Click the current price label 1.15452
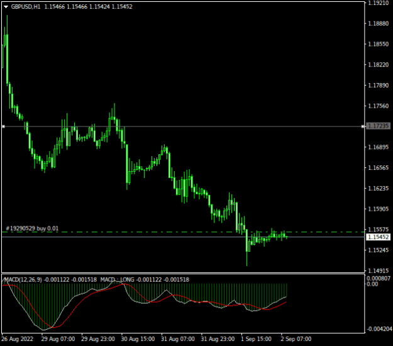The height and width of the screenshot is (346, 393). coord(378,237)
